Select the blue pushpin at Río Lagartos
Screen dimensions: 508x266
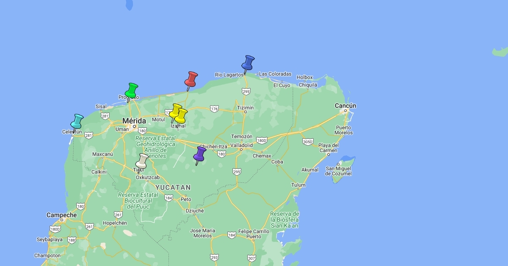pyautogui.click(x=248, y=63)
